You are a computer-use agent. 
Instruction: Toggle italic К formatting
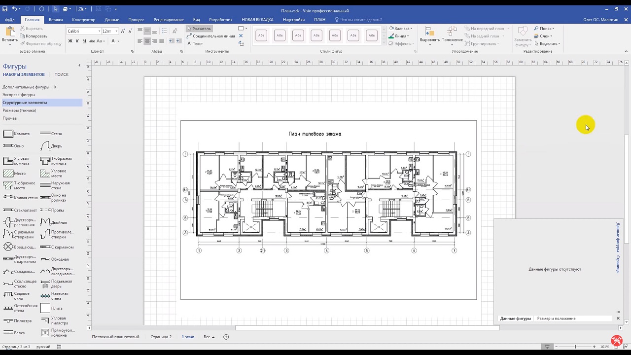coord(77,41)
